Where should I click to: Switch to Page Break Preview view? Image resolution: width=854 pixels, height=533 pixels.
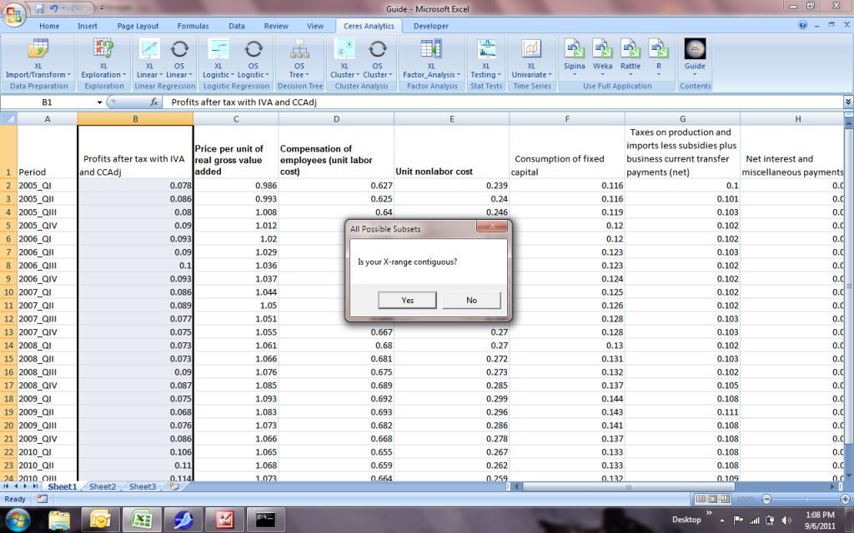click(724, 499)
